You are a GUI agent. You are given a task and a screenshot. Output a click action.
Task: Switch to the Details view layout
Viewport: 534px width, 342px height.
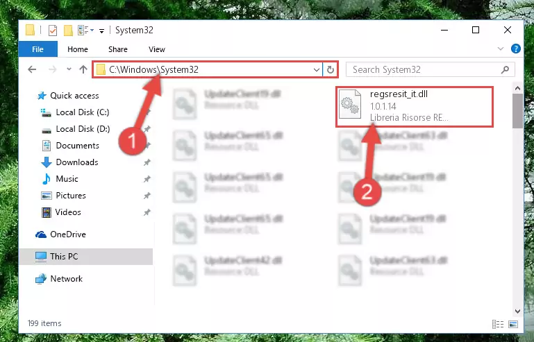click(498, 324)
